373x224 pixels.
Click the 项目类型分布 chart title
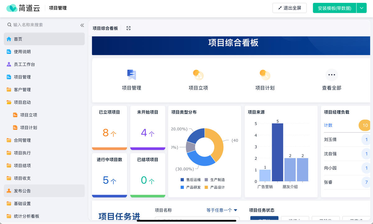(184, 112)
